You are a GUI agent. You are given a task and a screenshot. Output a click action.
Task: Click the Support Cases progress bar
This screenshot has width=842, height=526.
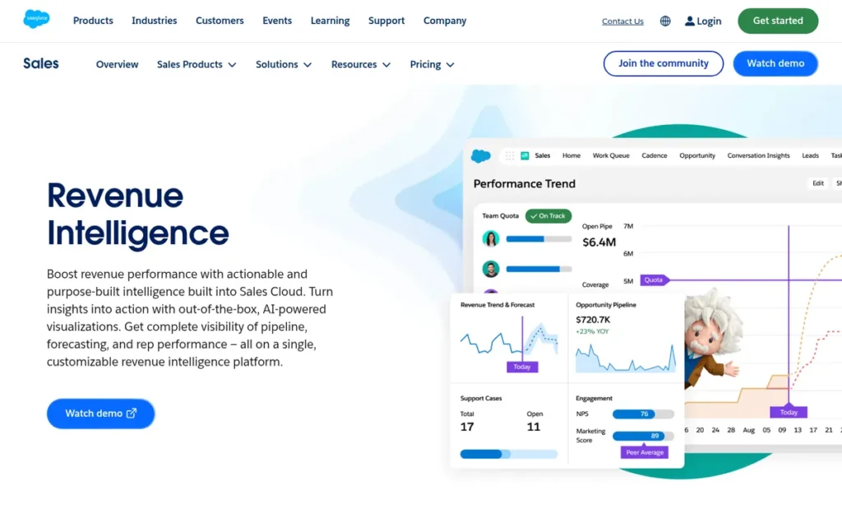[508, 454]
